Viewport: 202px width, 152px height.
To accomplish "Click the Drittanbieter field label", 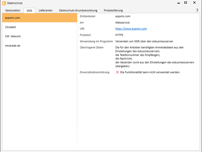I will point(88,16).
